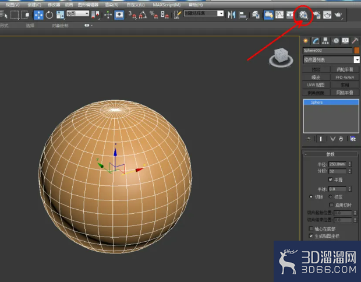Image resolution: width=361 pixels, height=282 pixels.
Task: Select the 挤压 radio button
Action: (331, 197)
